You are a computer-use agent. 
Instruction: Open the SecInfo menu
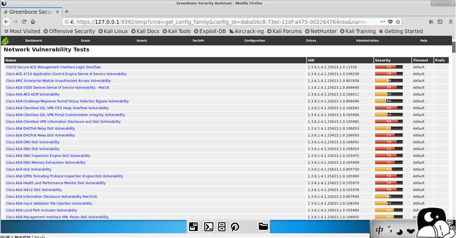coord(198,41)
